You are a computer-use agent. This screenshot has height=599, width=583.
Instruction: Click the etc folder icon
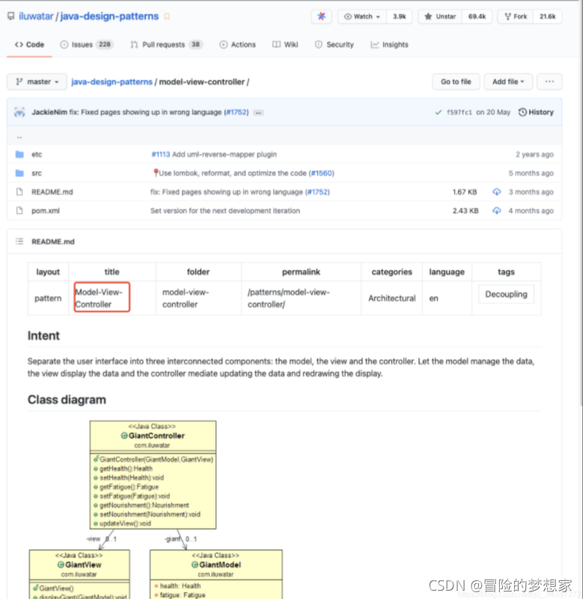tap(19, 154)
